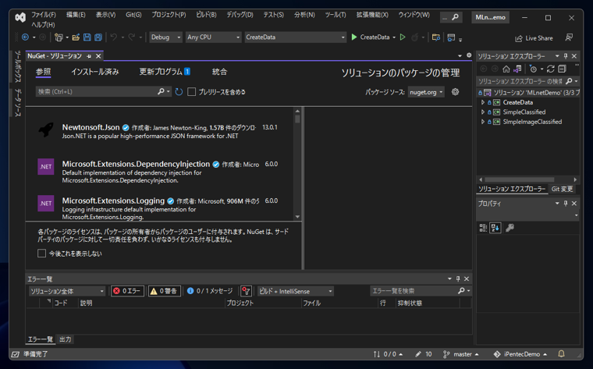Toggle the Include prerelease checkbox
The height and width of the screenshot is (369, 593).
[x=192, y=92]
